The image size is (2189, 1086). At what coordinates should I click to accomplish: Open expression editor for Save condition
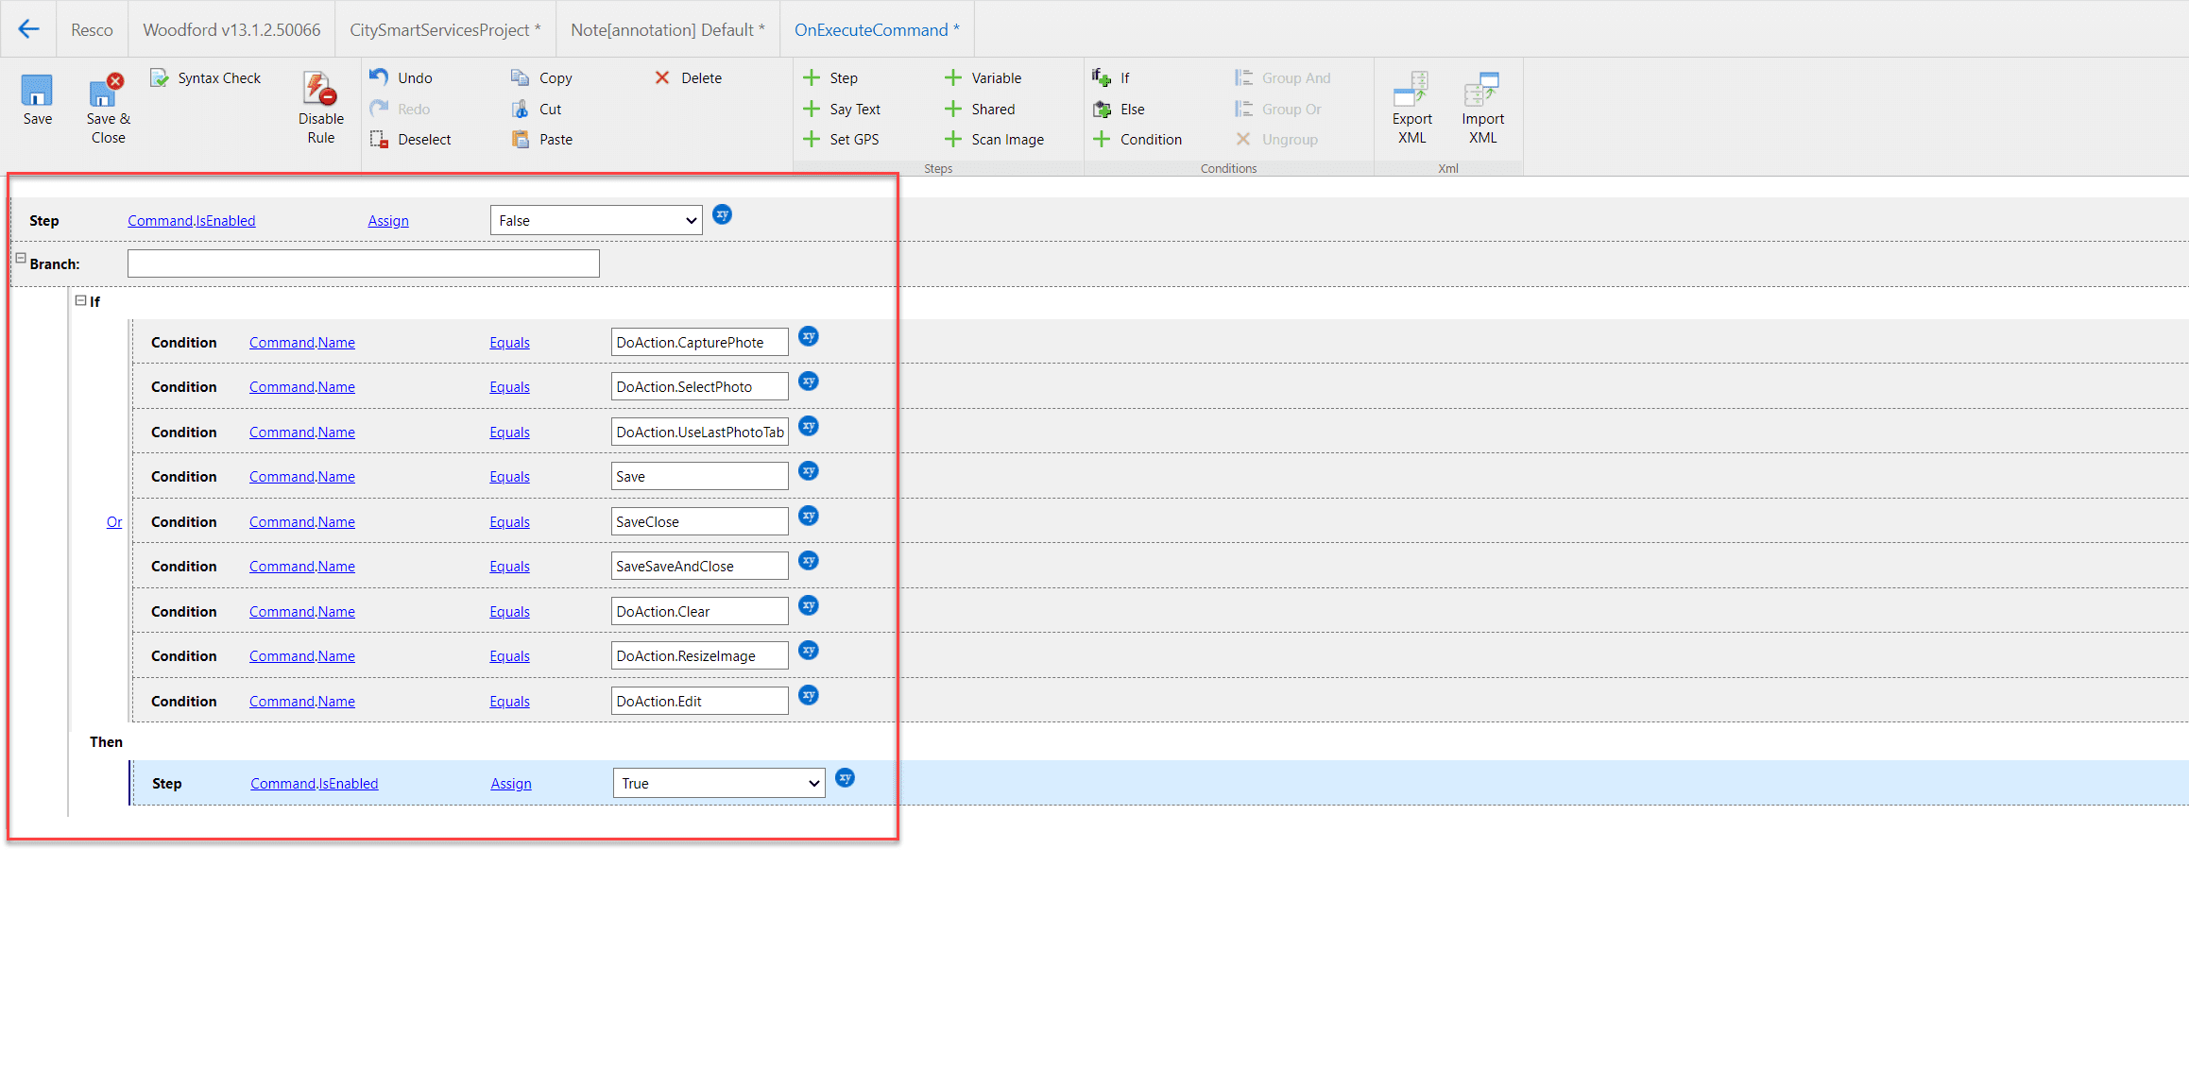click(x=808, y=470)
